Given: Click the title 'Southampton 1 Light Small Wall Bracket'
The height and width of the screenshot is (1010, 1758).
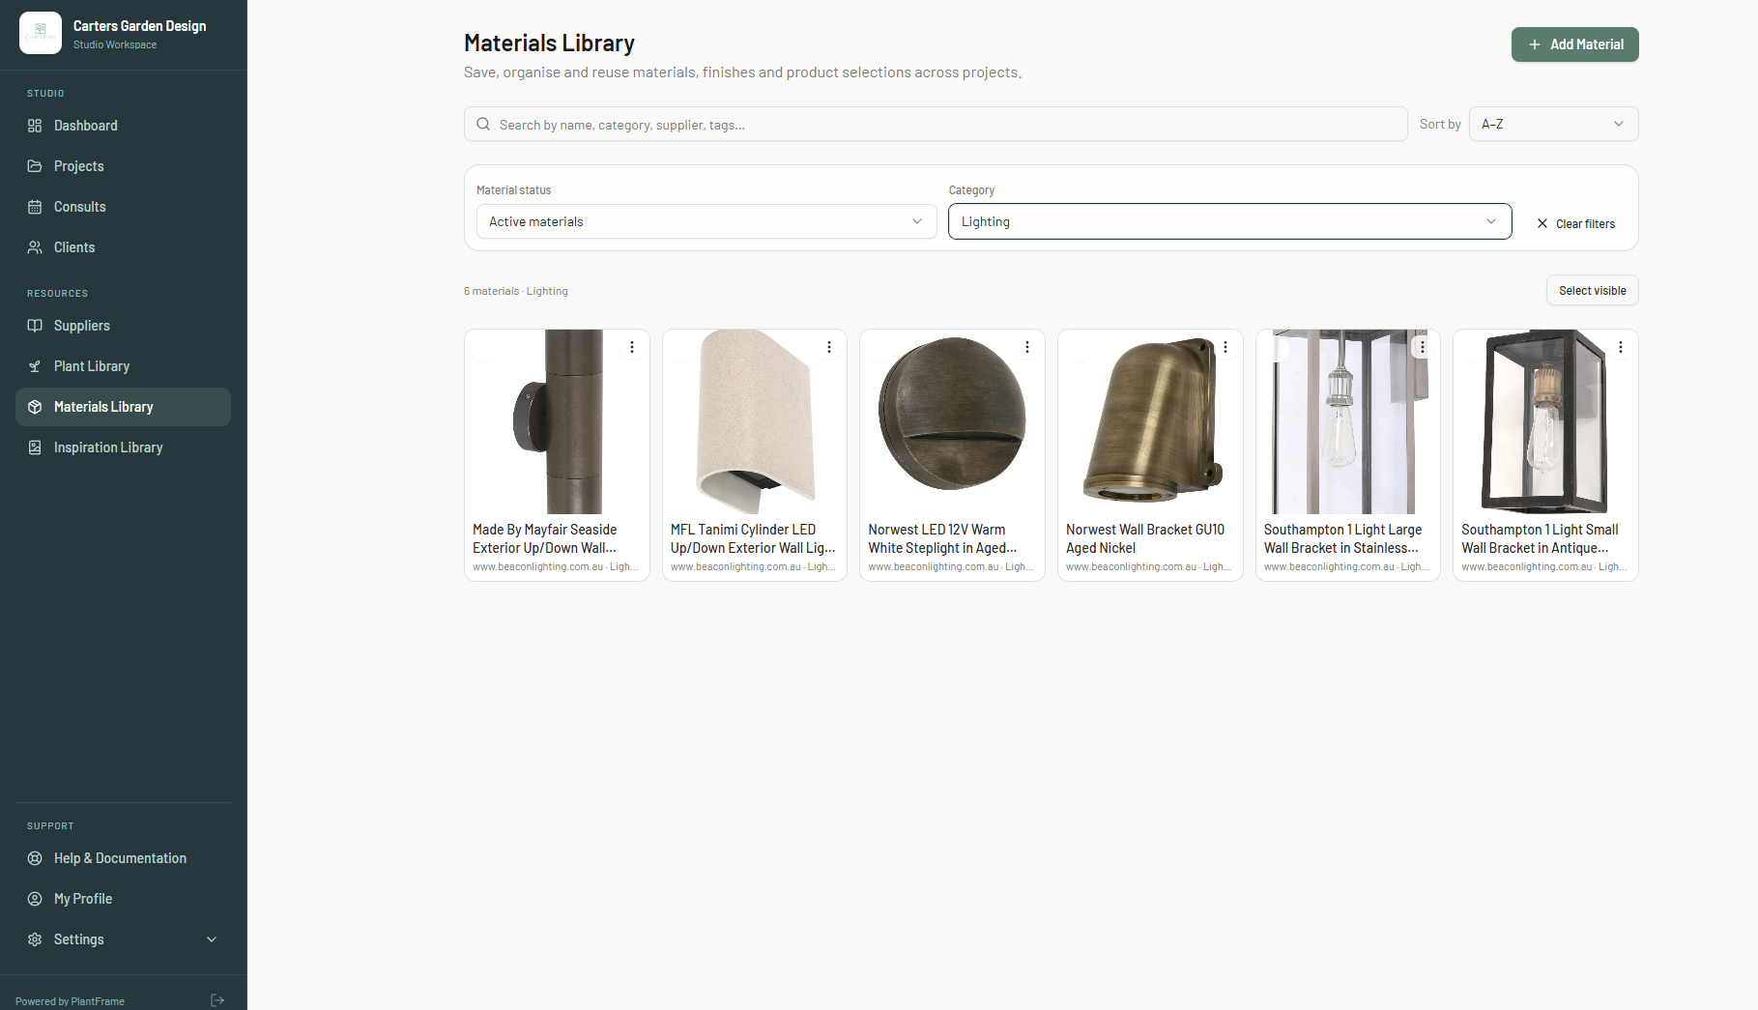Looking at the screenshot, I should pos(1540,538).
